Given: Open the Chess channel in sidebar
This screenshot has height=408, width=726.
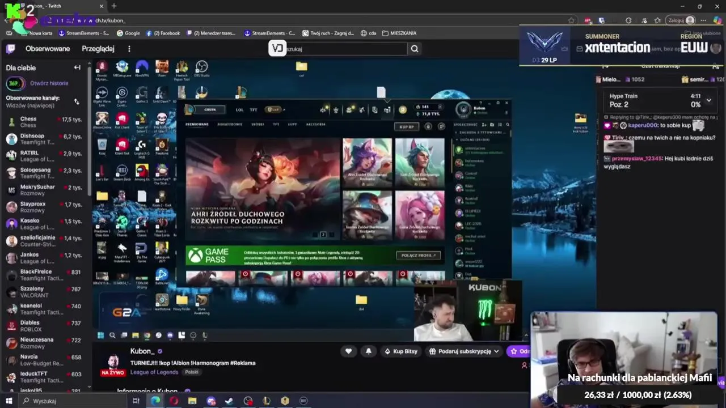Looking at the screenshot, I should click(x=45, y=122).
